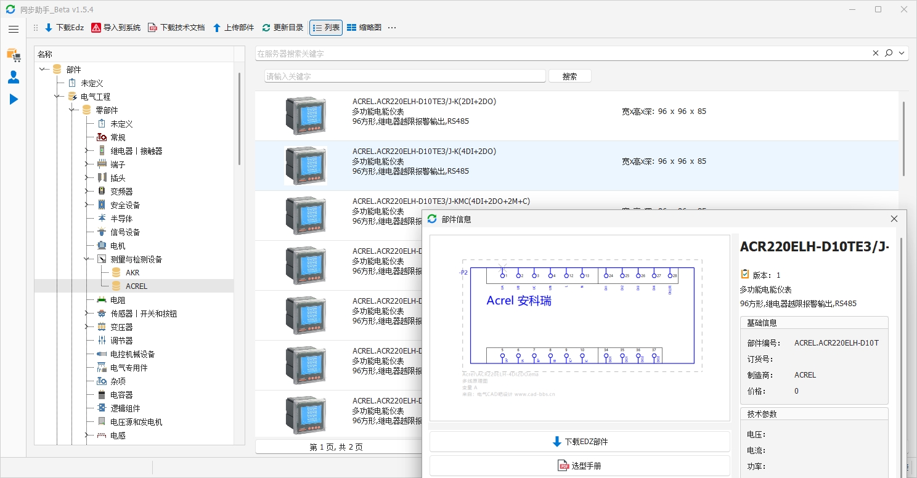Select the 逻辑组件 category icon
The width and height of the screenshot is (917, 478).
pyautogui.click(x=102, y=408)
